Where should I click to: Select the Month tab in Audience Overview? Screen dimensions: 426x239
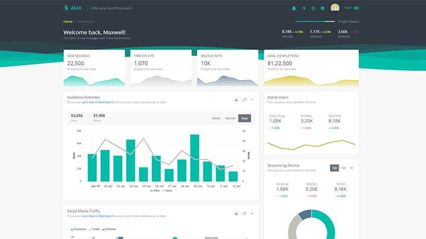click(x=231, y=118)
